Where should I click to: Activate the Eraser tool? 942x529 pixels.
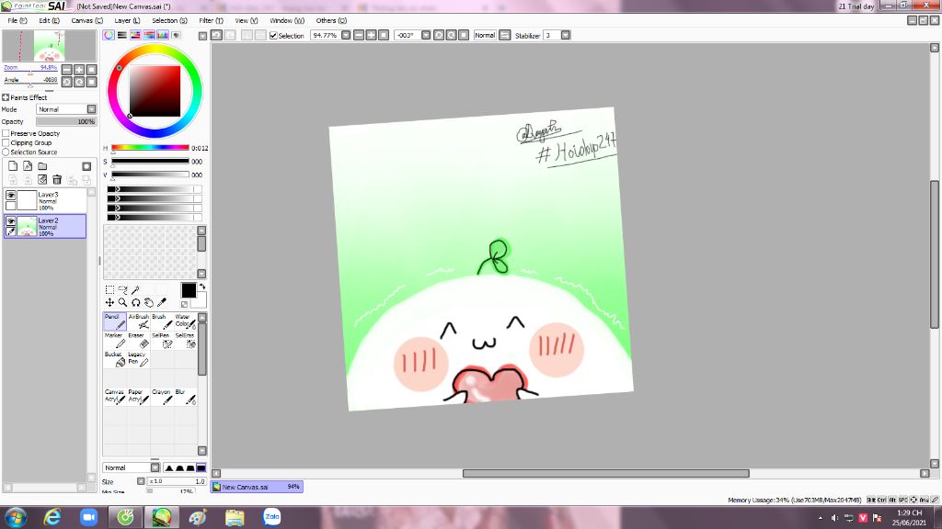(138, 340)
